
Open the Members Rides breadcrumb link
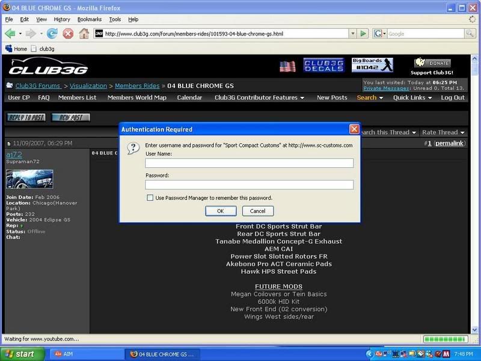point(137,86)
